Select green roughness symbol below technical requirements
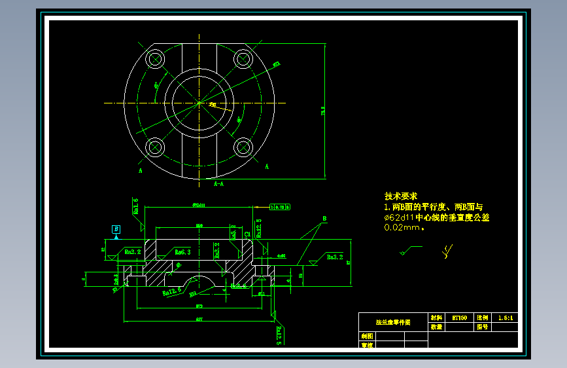 pyautogui.click(x=411, y=250)
